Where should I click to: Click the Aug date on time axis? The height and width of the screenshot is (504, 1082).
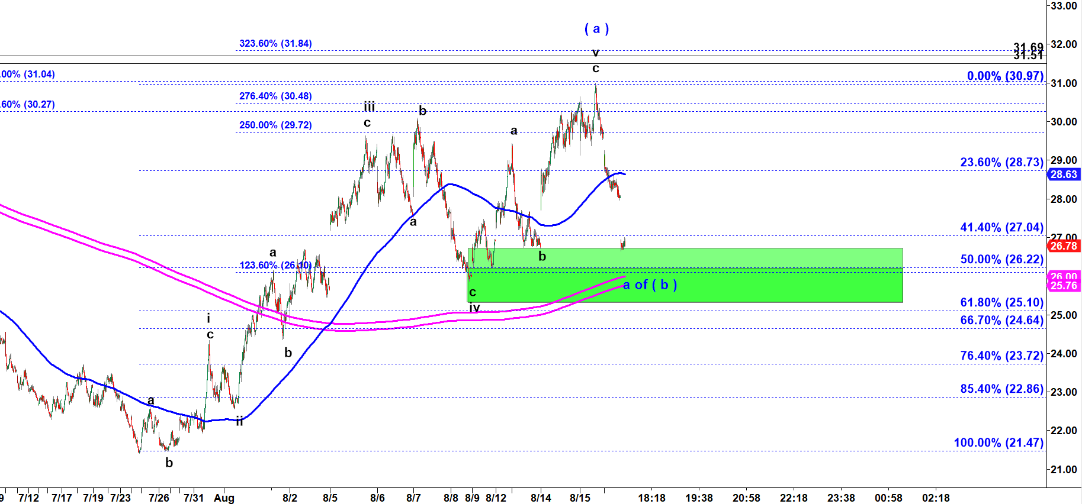224,497
